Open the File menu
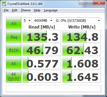Image resolution: width=107 pixels, height=97 pixels. click(6, 10)
